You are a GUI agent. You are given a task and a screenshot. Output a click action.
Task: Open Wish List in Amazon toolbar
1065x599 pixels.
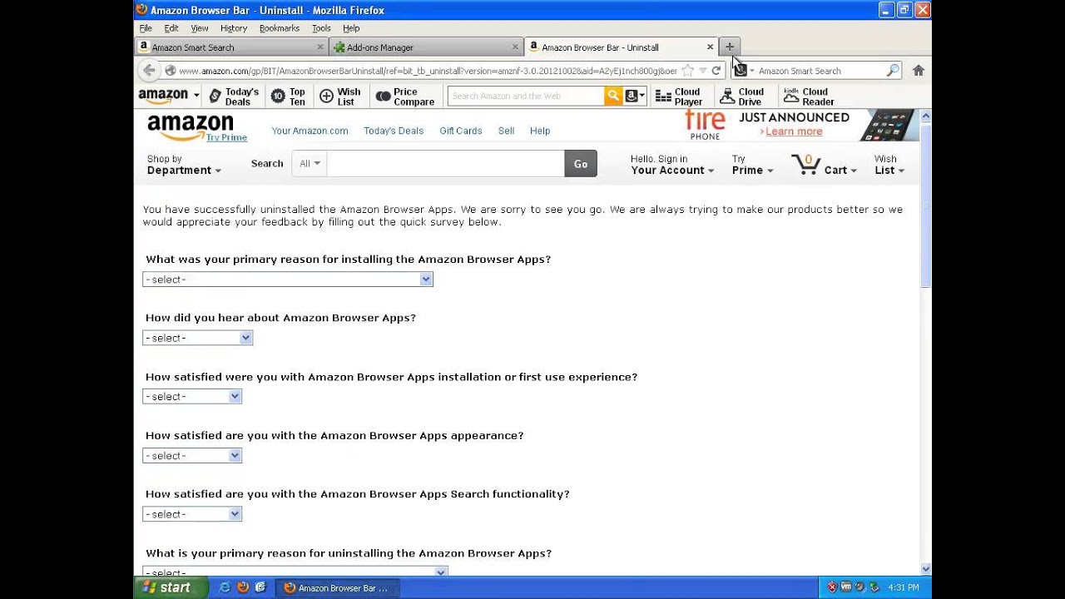click(x=340, y=97)
